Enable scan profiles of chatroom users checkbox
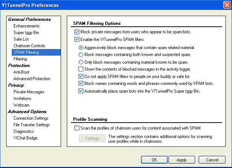 tap(77, 128)
